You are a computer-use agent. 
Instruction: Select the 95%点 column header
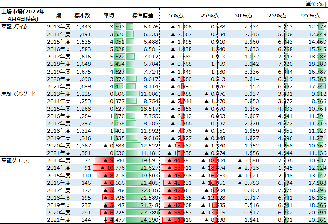[311, 16]
